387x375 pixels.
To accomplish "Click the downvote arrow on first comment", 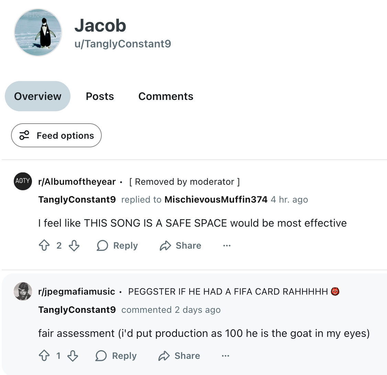I will point(74,246).
